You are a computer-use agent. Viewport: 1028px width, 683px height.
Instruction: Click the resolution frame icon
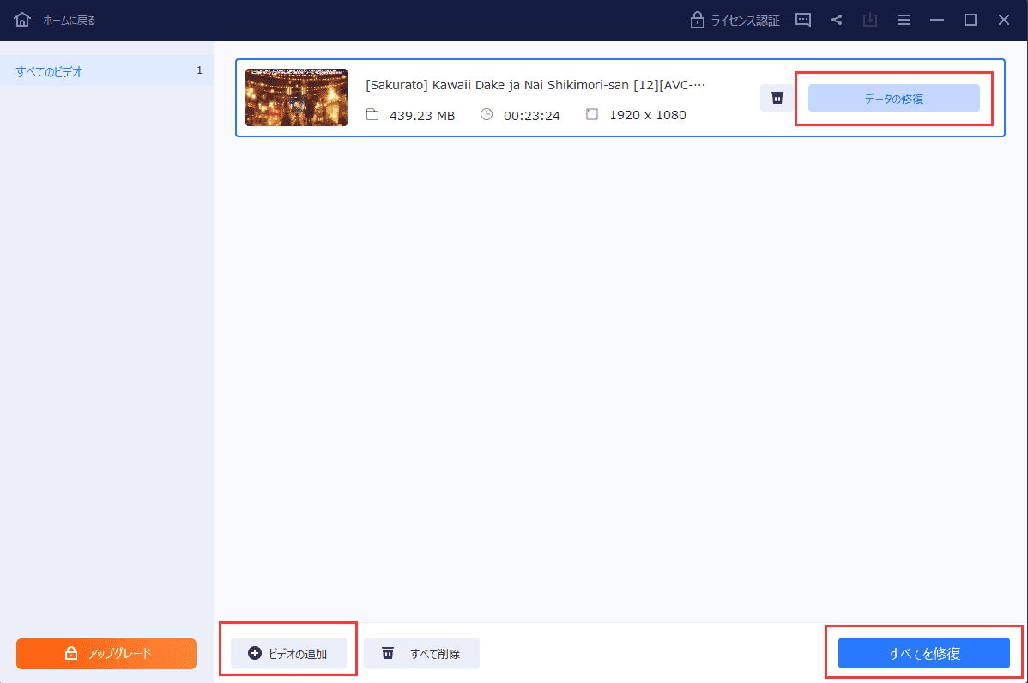592,114
